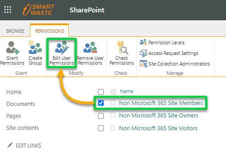Check Non Microsoft 365 Site Visitors checkbox

pos(101,128)
